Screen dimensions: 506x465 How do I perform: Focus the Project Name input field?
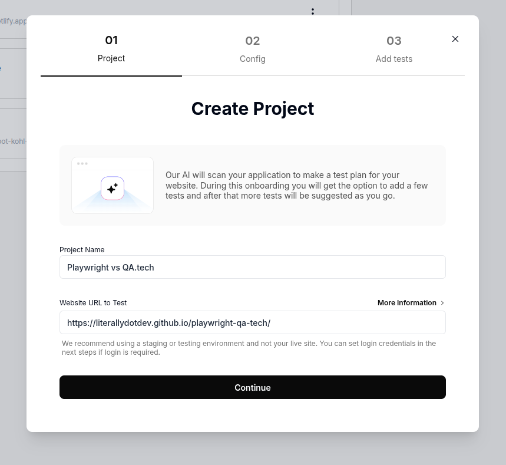(253, 267)
